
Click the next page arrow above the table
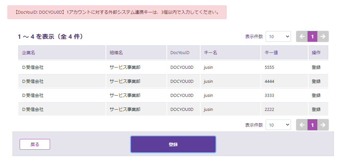(x=323, y=36)
